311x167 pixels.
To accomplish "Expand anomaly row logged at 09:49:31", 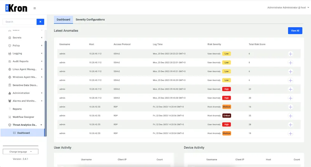I will pyautogui.click(x=290, y=72).
